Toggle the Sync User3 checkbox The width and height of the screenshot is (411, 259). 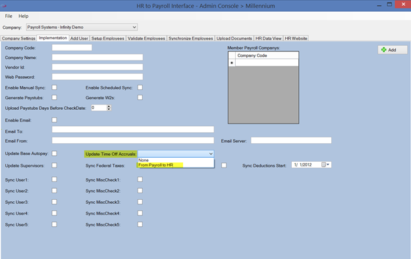[x=54, y=202]
